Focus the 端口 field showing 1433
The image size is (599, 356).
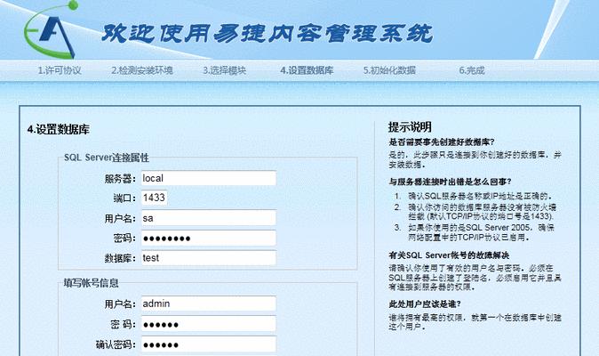tap(155, 198)
